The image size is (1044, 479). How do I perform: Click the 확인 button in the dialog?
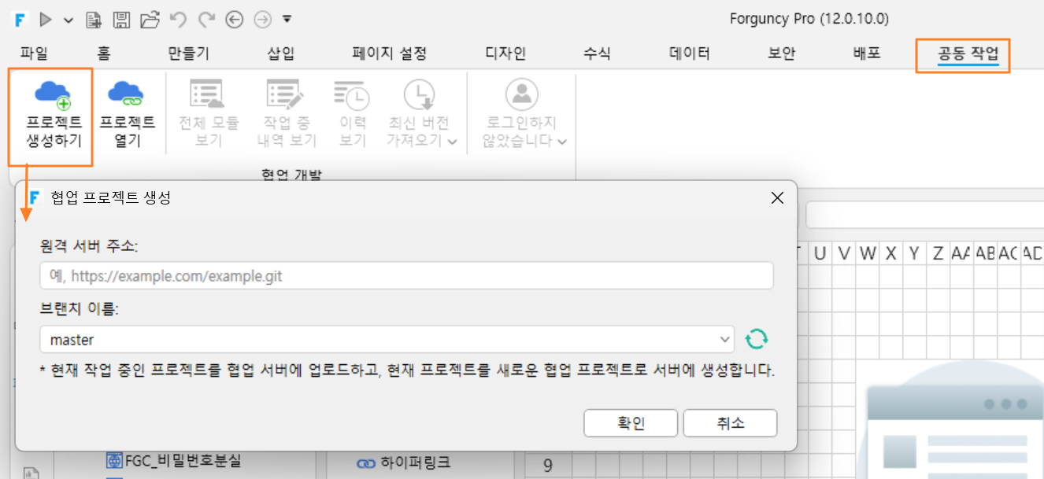(x=631, y=423)
